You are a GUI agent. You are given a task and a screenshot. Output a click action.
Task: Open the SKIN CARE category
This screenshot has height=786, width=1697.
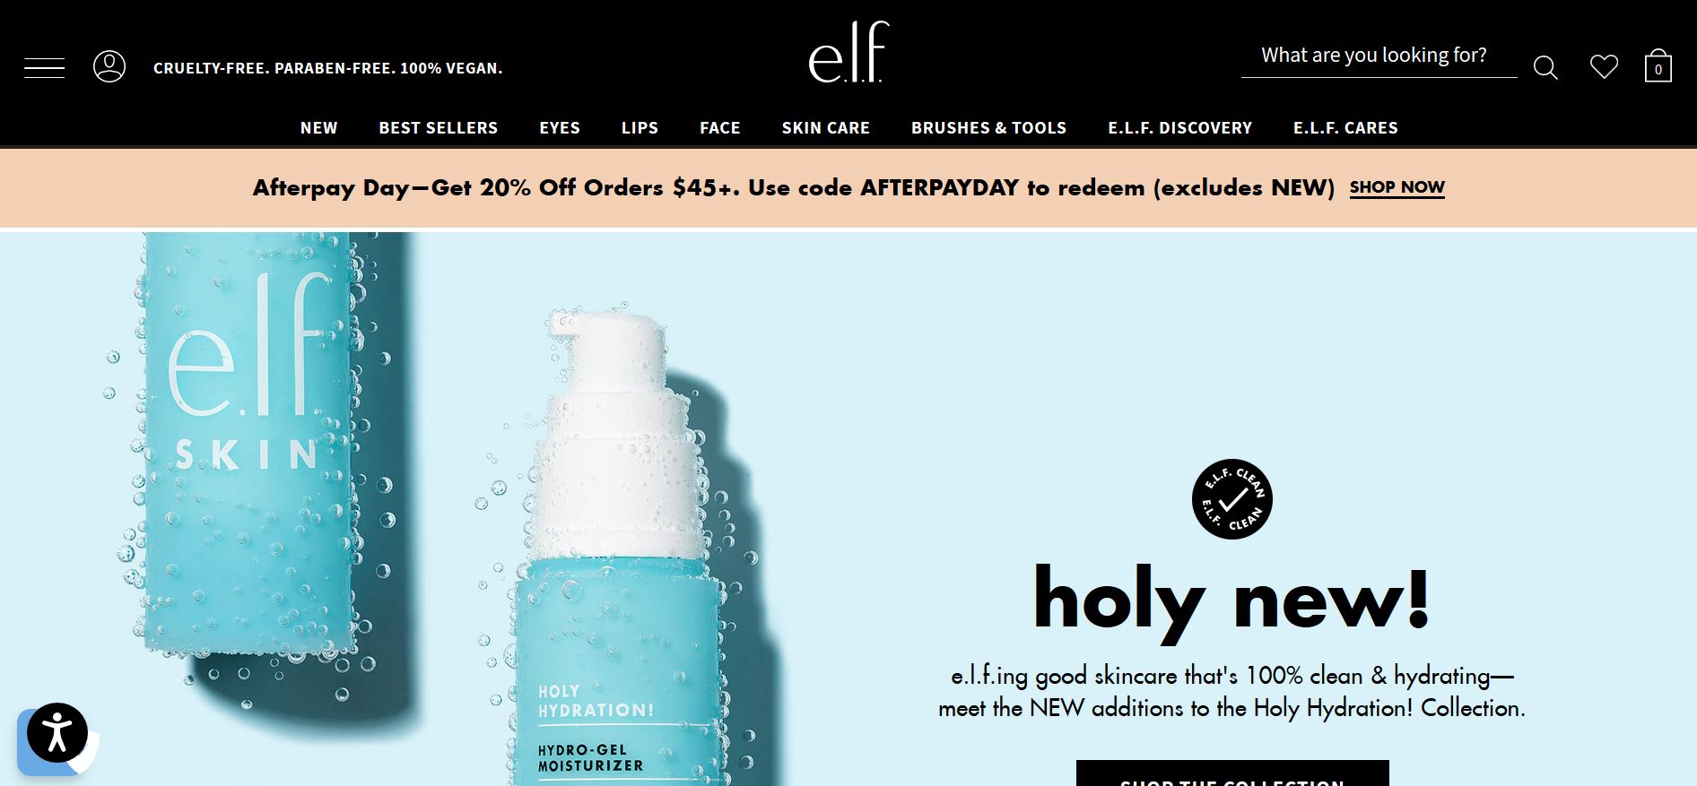pyautogui.click(x=826, y=128)
